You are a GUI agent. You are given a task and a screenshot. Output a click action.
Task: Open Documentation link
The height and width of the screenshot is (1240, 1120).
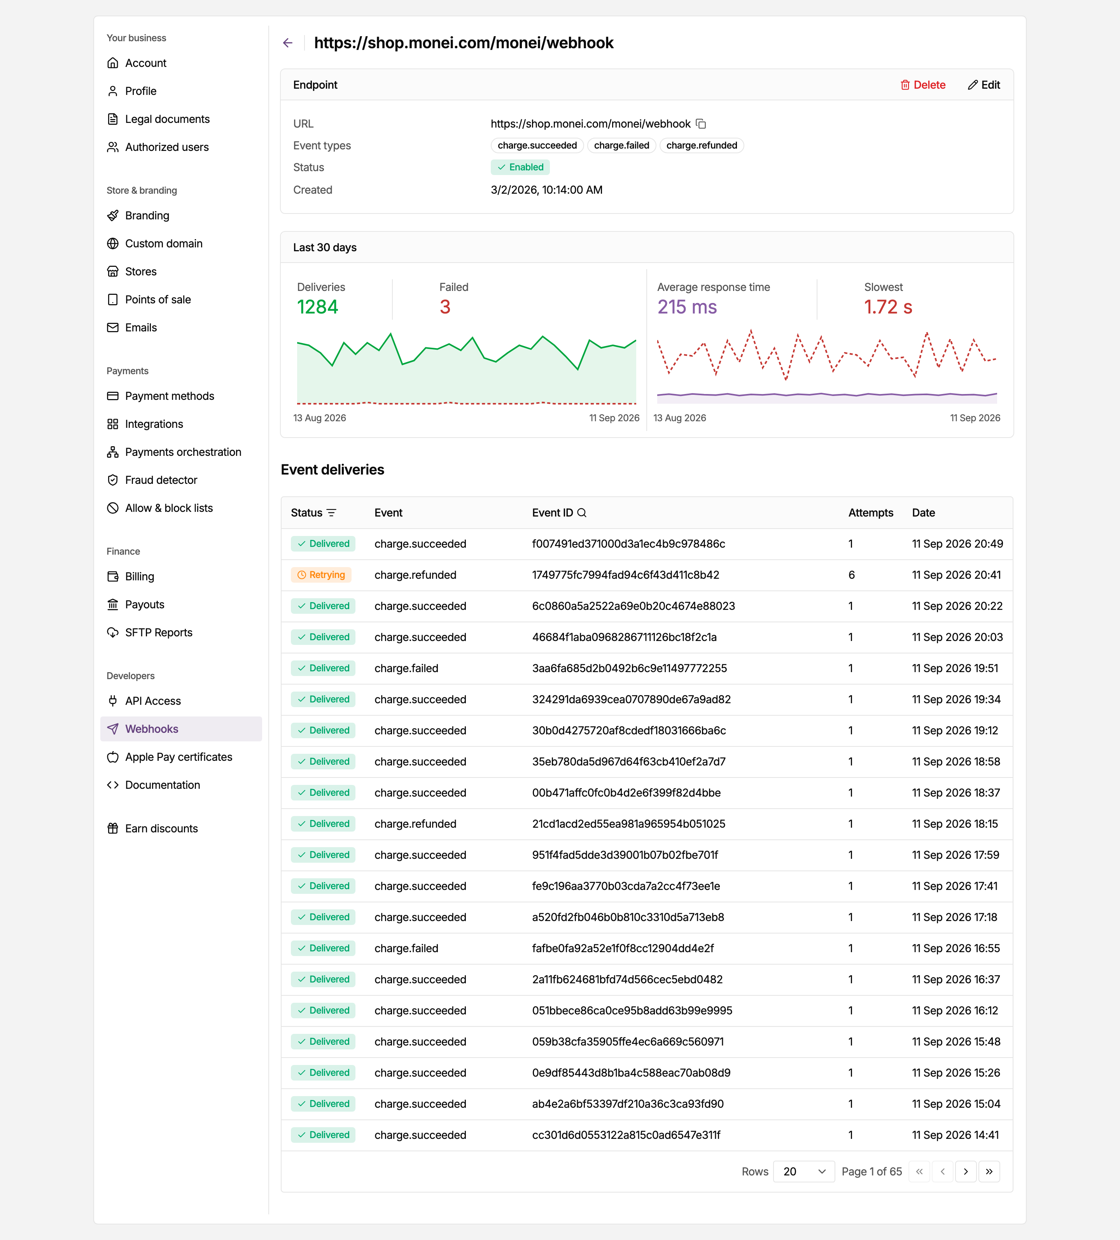click(182, 785)
